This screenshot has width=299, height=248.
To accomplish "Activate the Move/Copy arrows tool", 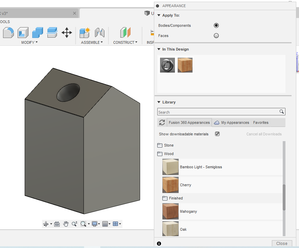I will pos(66,33).
